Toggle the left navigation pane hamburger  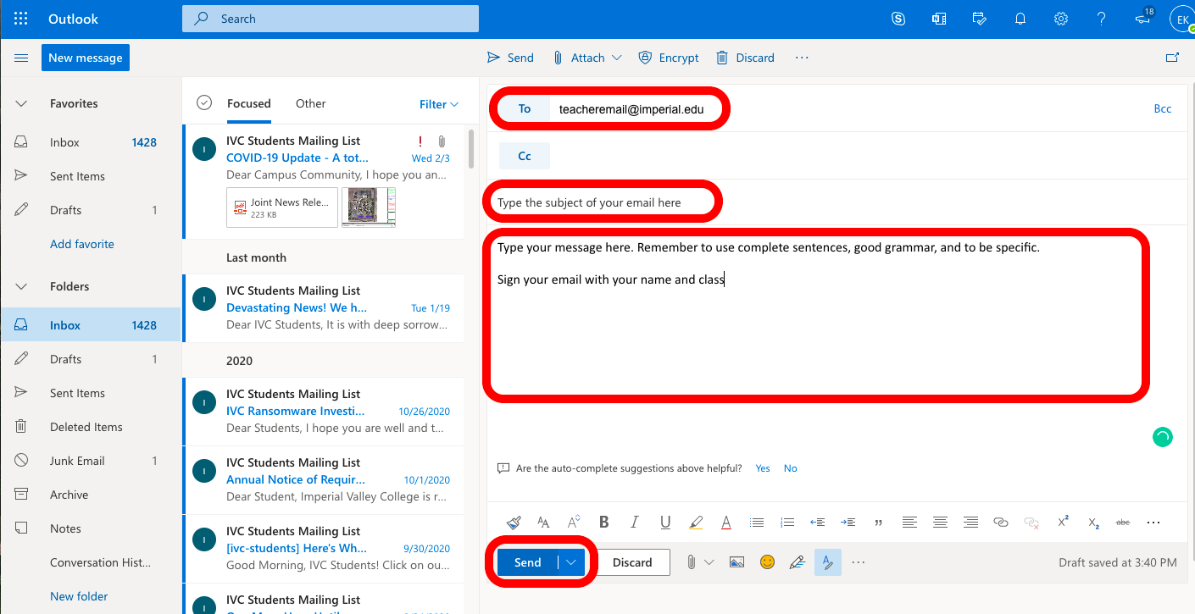pos(21,58)
